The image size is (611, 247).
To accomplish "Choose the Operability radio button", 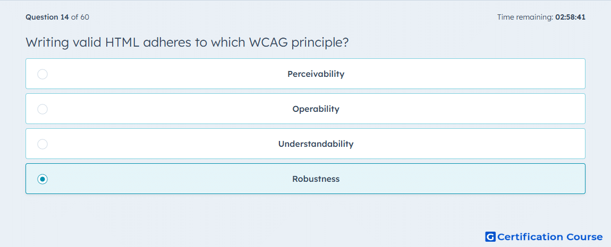I will pos(43,109).
